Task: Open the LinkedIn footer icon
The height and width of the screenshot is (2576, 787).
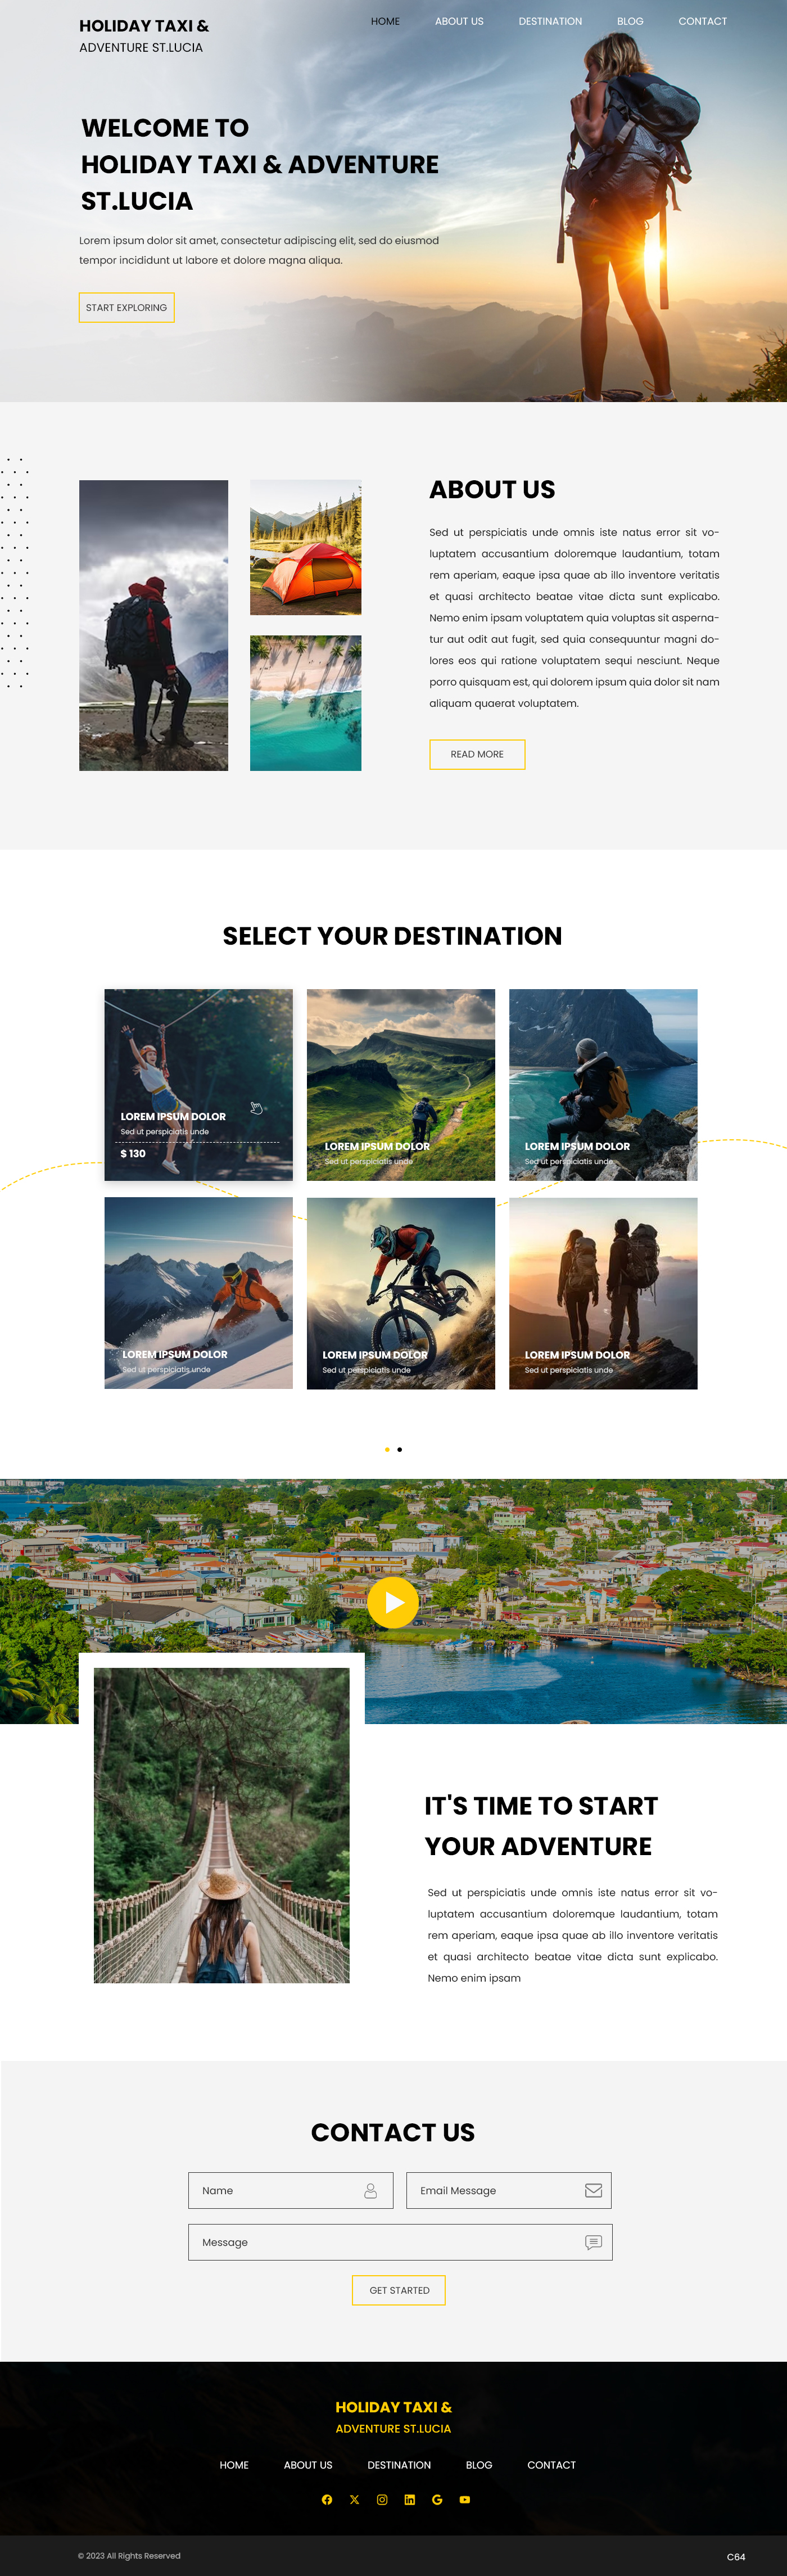Action: tap(409, 2499)
